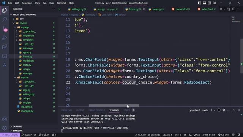Open the Selection menu
This screenshot has width=243, height=137.
[27, 3]
